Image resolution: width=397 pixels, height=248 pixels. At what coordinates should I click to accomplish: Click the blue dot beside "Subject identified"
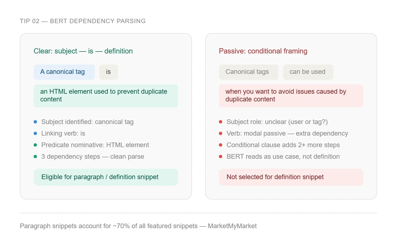click(x=35, y=122)
